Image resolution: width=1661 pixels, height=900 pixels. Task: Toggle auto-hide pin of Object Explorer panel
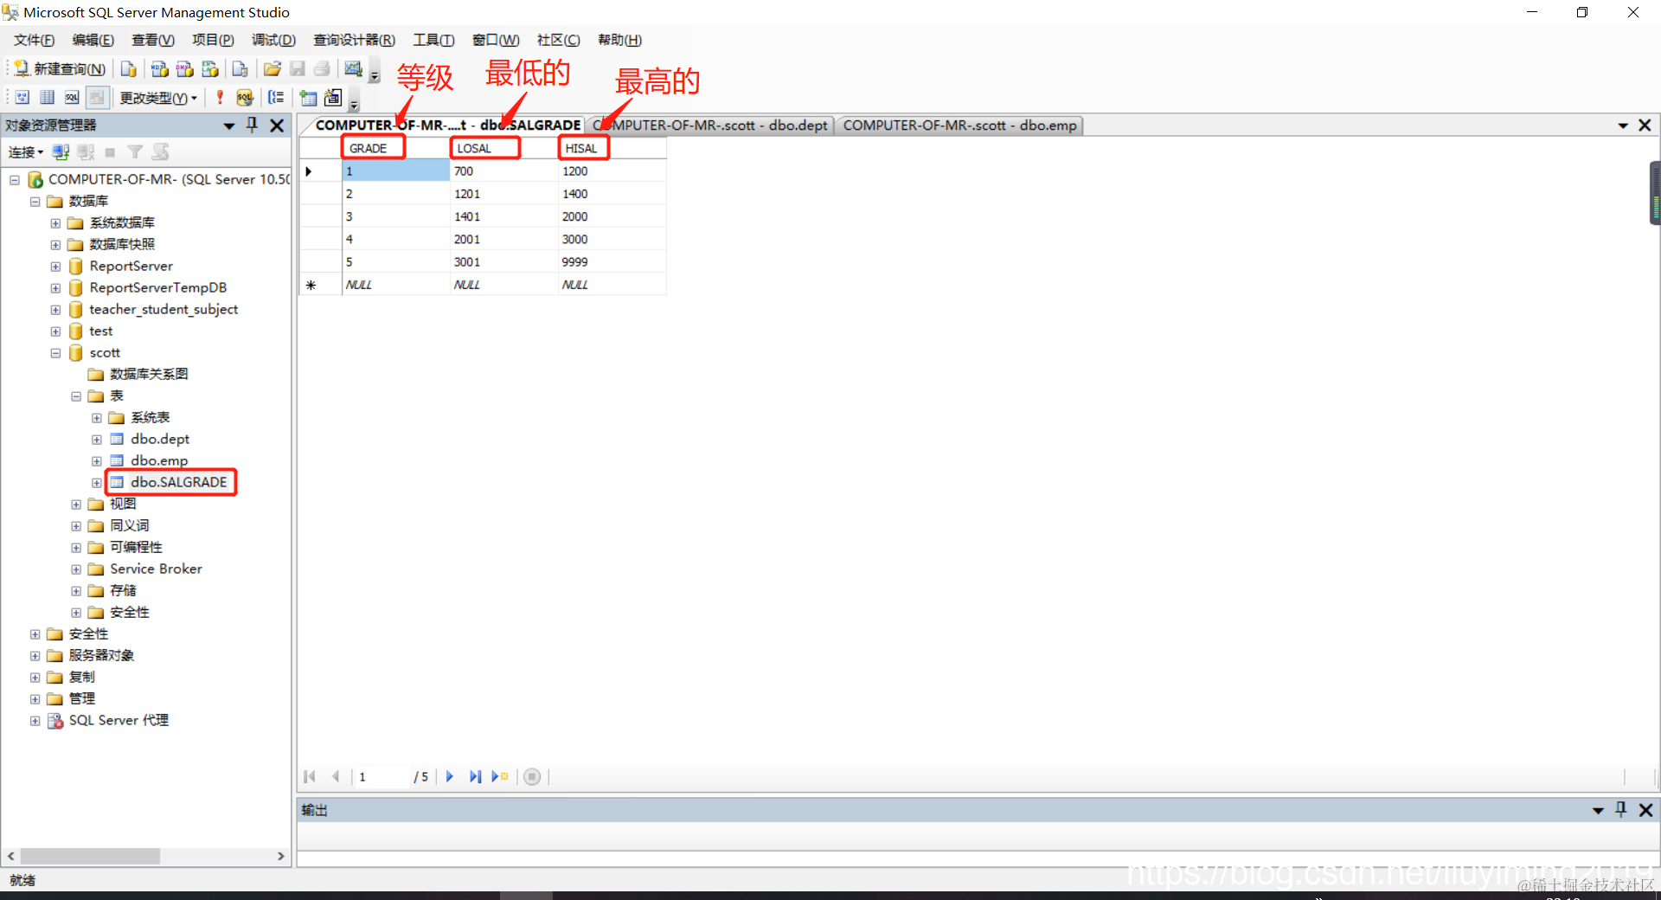tap(253, 125)
